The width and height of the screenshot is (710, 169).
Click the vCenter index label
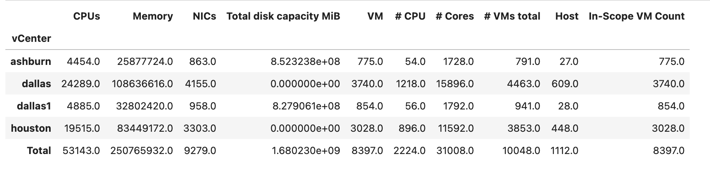point(31,38)
